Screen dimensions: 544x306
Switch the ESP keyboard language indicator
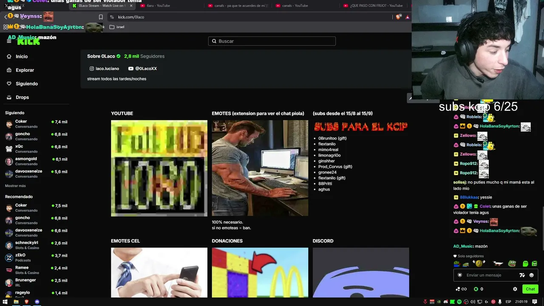click(509, 302)
